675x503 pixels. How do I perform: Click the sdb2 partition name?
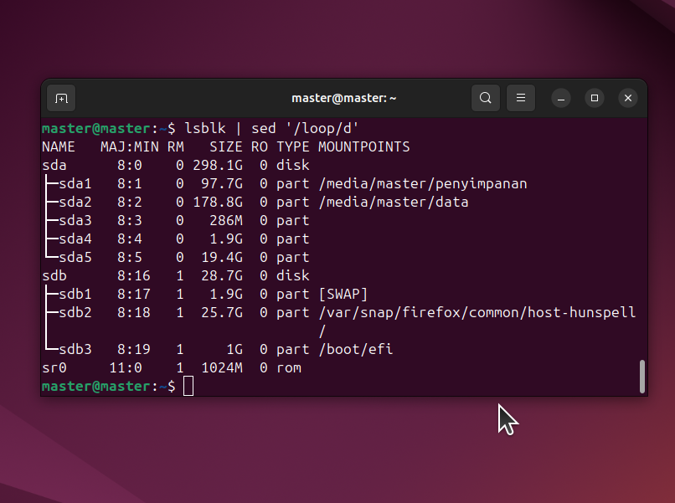75,313
